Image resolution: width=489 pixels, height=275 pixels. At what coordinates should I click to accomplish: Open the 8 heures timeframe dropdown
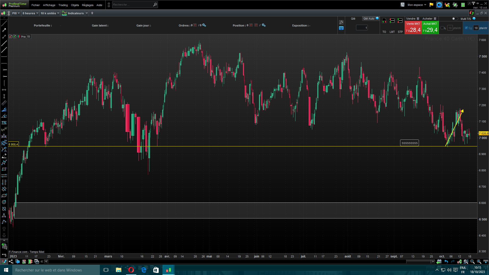[x=30, y=13]
